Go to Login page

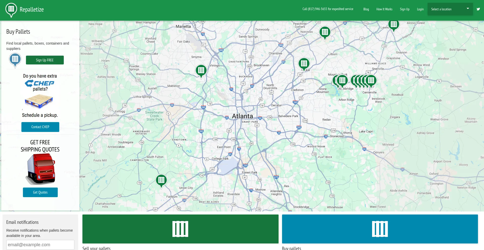(420, 9)
